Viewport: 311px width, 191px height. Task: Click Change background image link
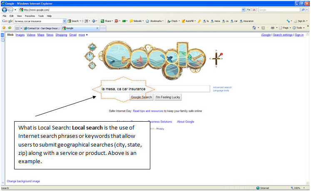click(23, 181)
